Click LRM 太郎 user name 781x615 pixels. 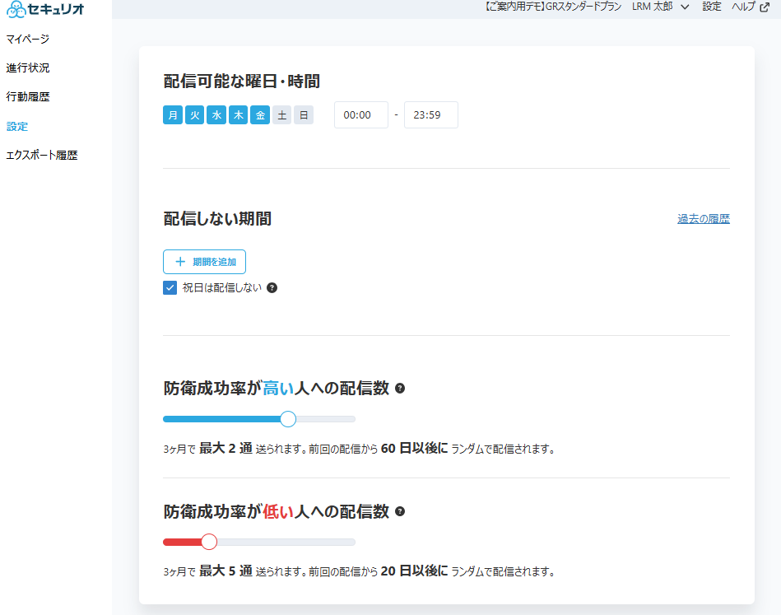point(653,7)
